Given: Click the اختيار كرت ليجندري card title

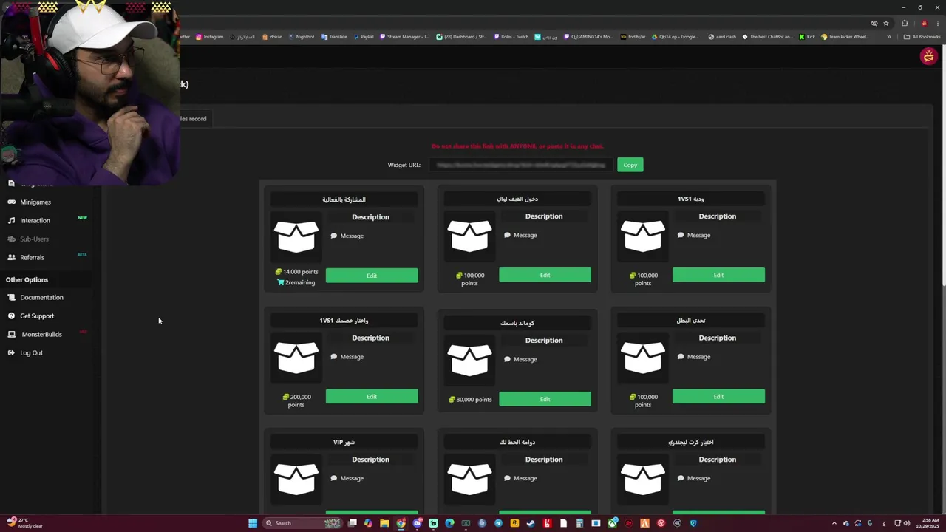Looking at the screenshot, I should 691,442.
